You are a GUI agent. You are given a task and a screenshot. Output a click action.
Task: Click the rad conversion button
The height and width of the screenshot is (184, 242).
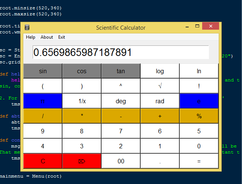(x=160, y=101)
